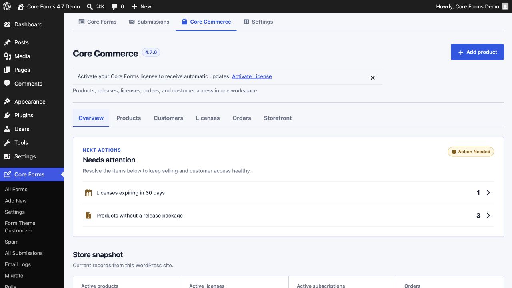Open the comments bubble in admin bar
Viewport: 512px width, 288px height.
(x=118, y=6)
